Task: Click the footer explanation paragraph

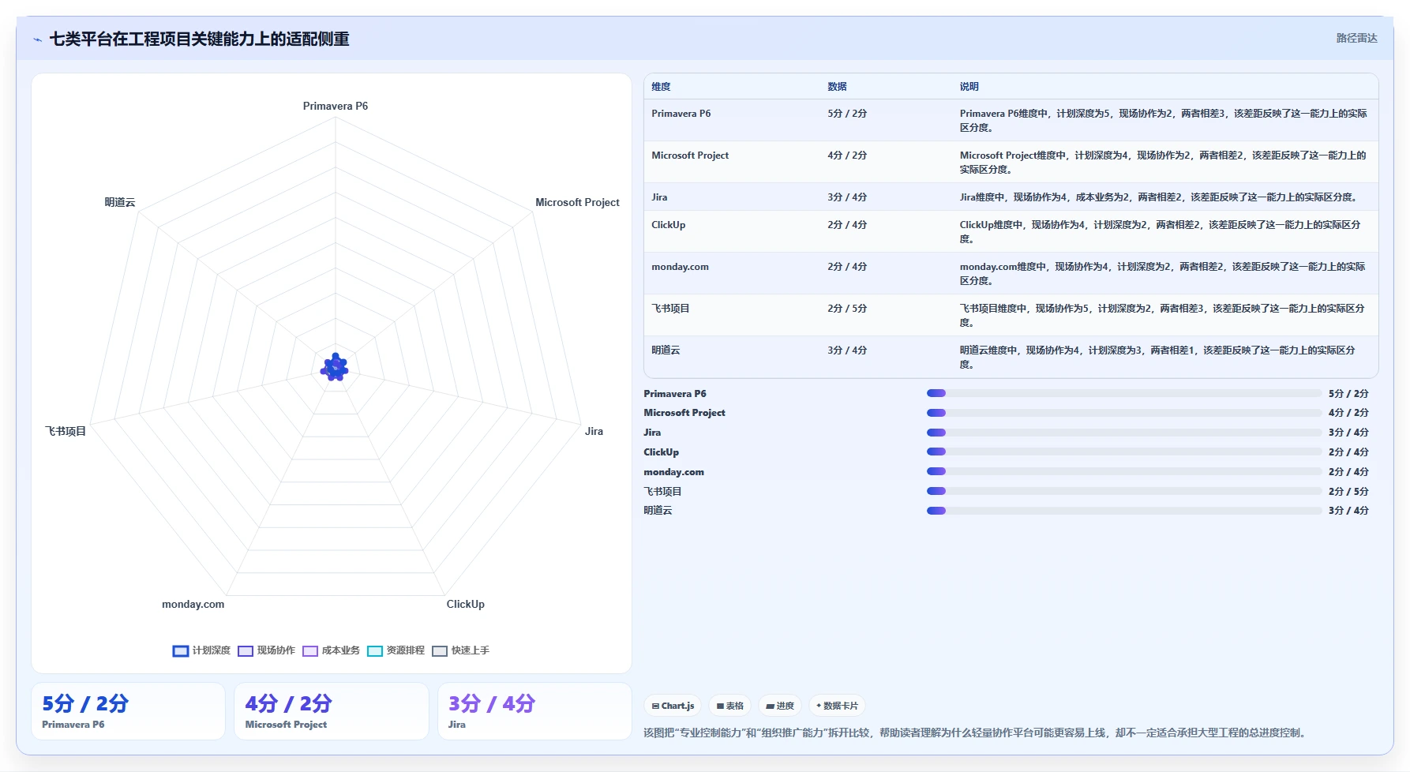Action: [x=977, y=733]
